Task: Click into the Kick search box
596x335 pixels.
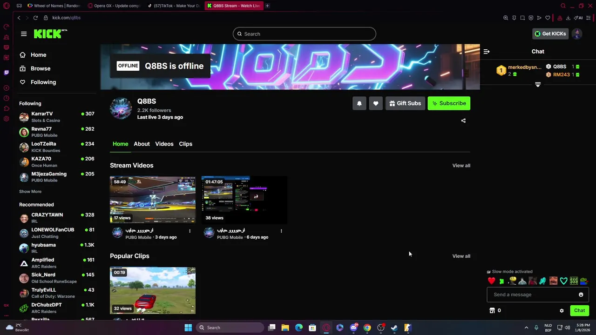Action: point(305,34)
